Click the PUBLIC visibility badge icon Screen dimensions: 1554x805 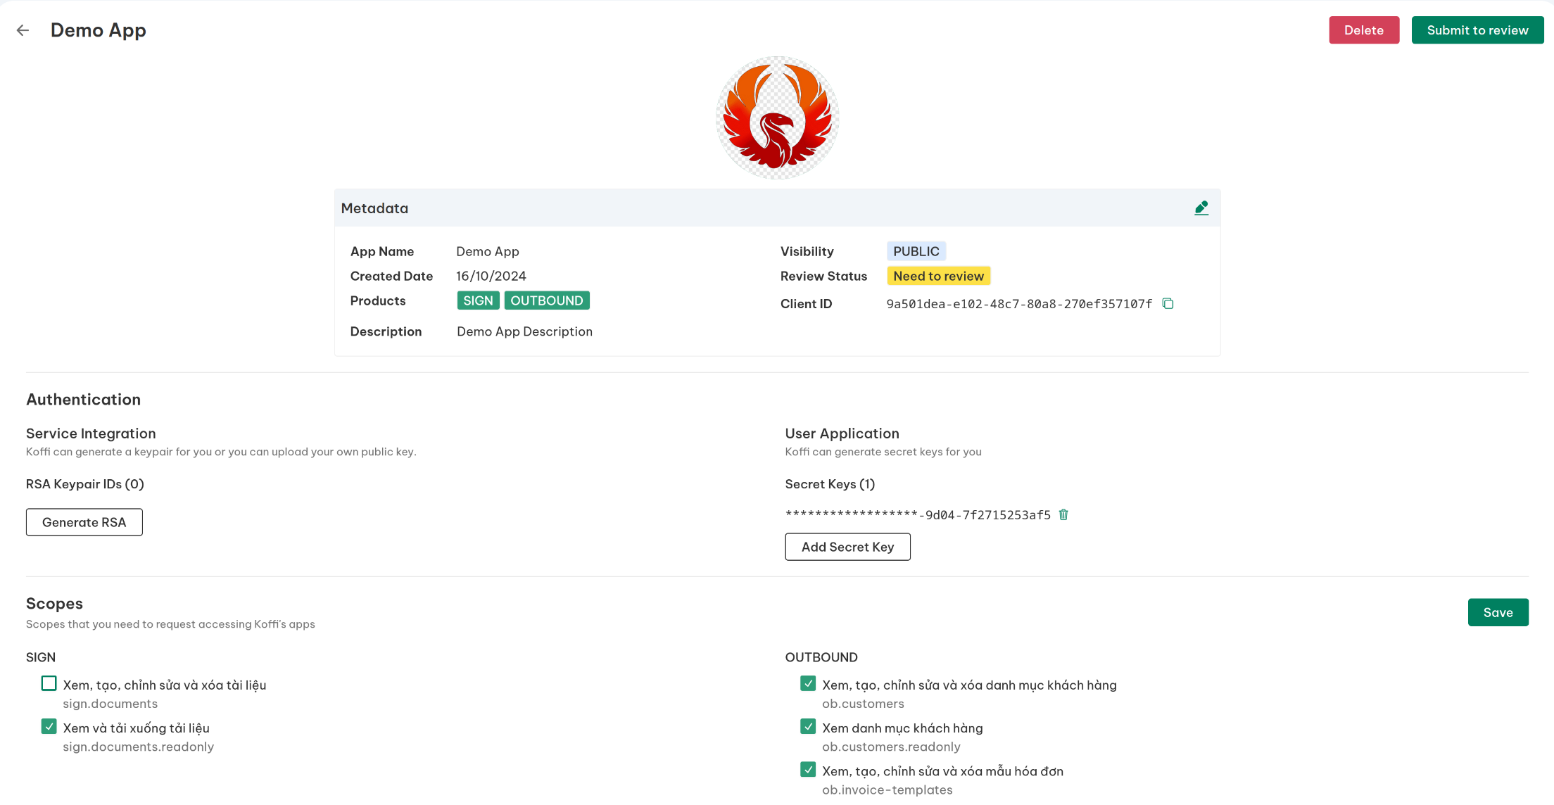pos(916,251)
